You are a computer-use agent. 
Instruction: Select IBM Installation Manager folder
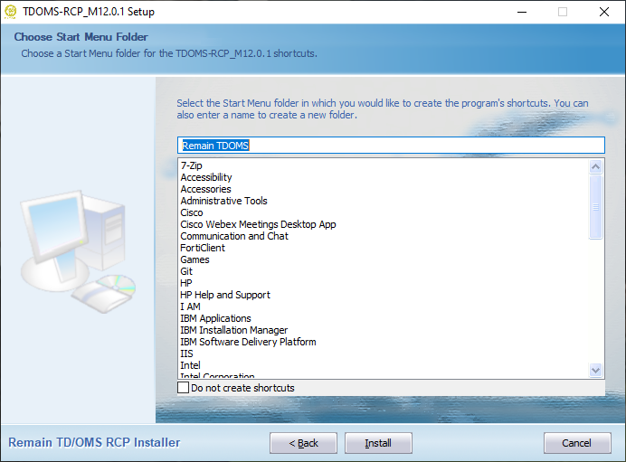(x=234, y=330)
